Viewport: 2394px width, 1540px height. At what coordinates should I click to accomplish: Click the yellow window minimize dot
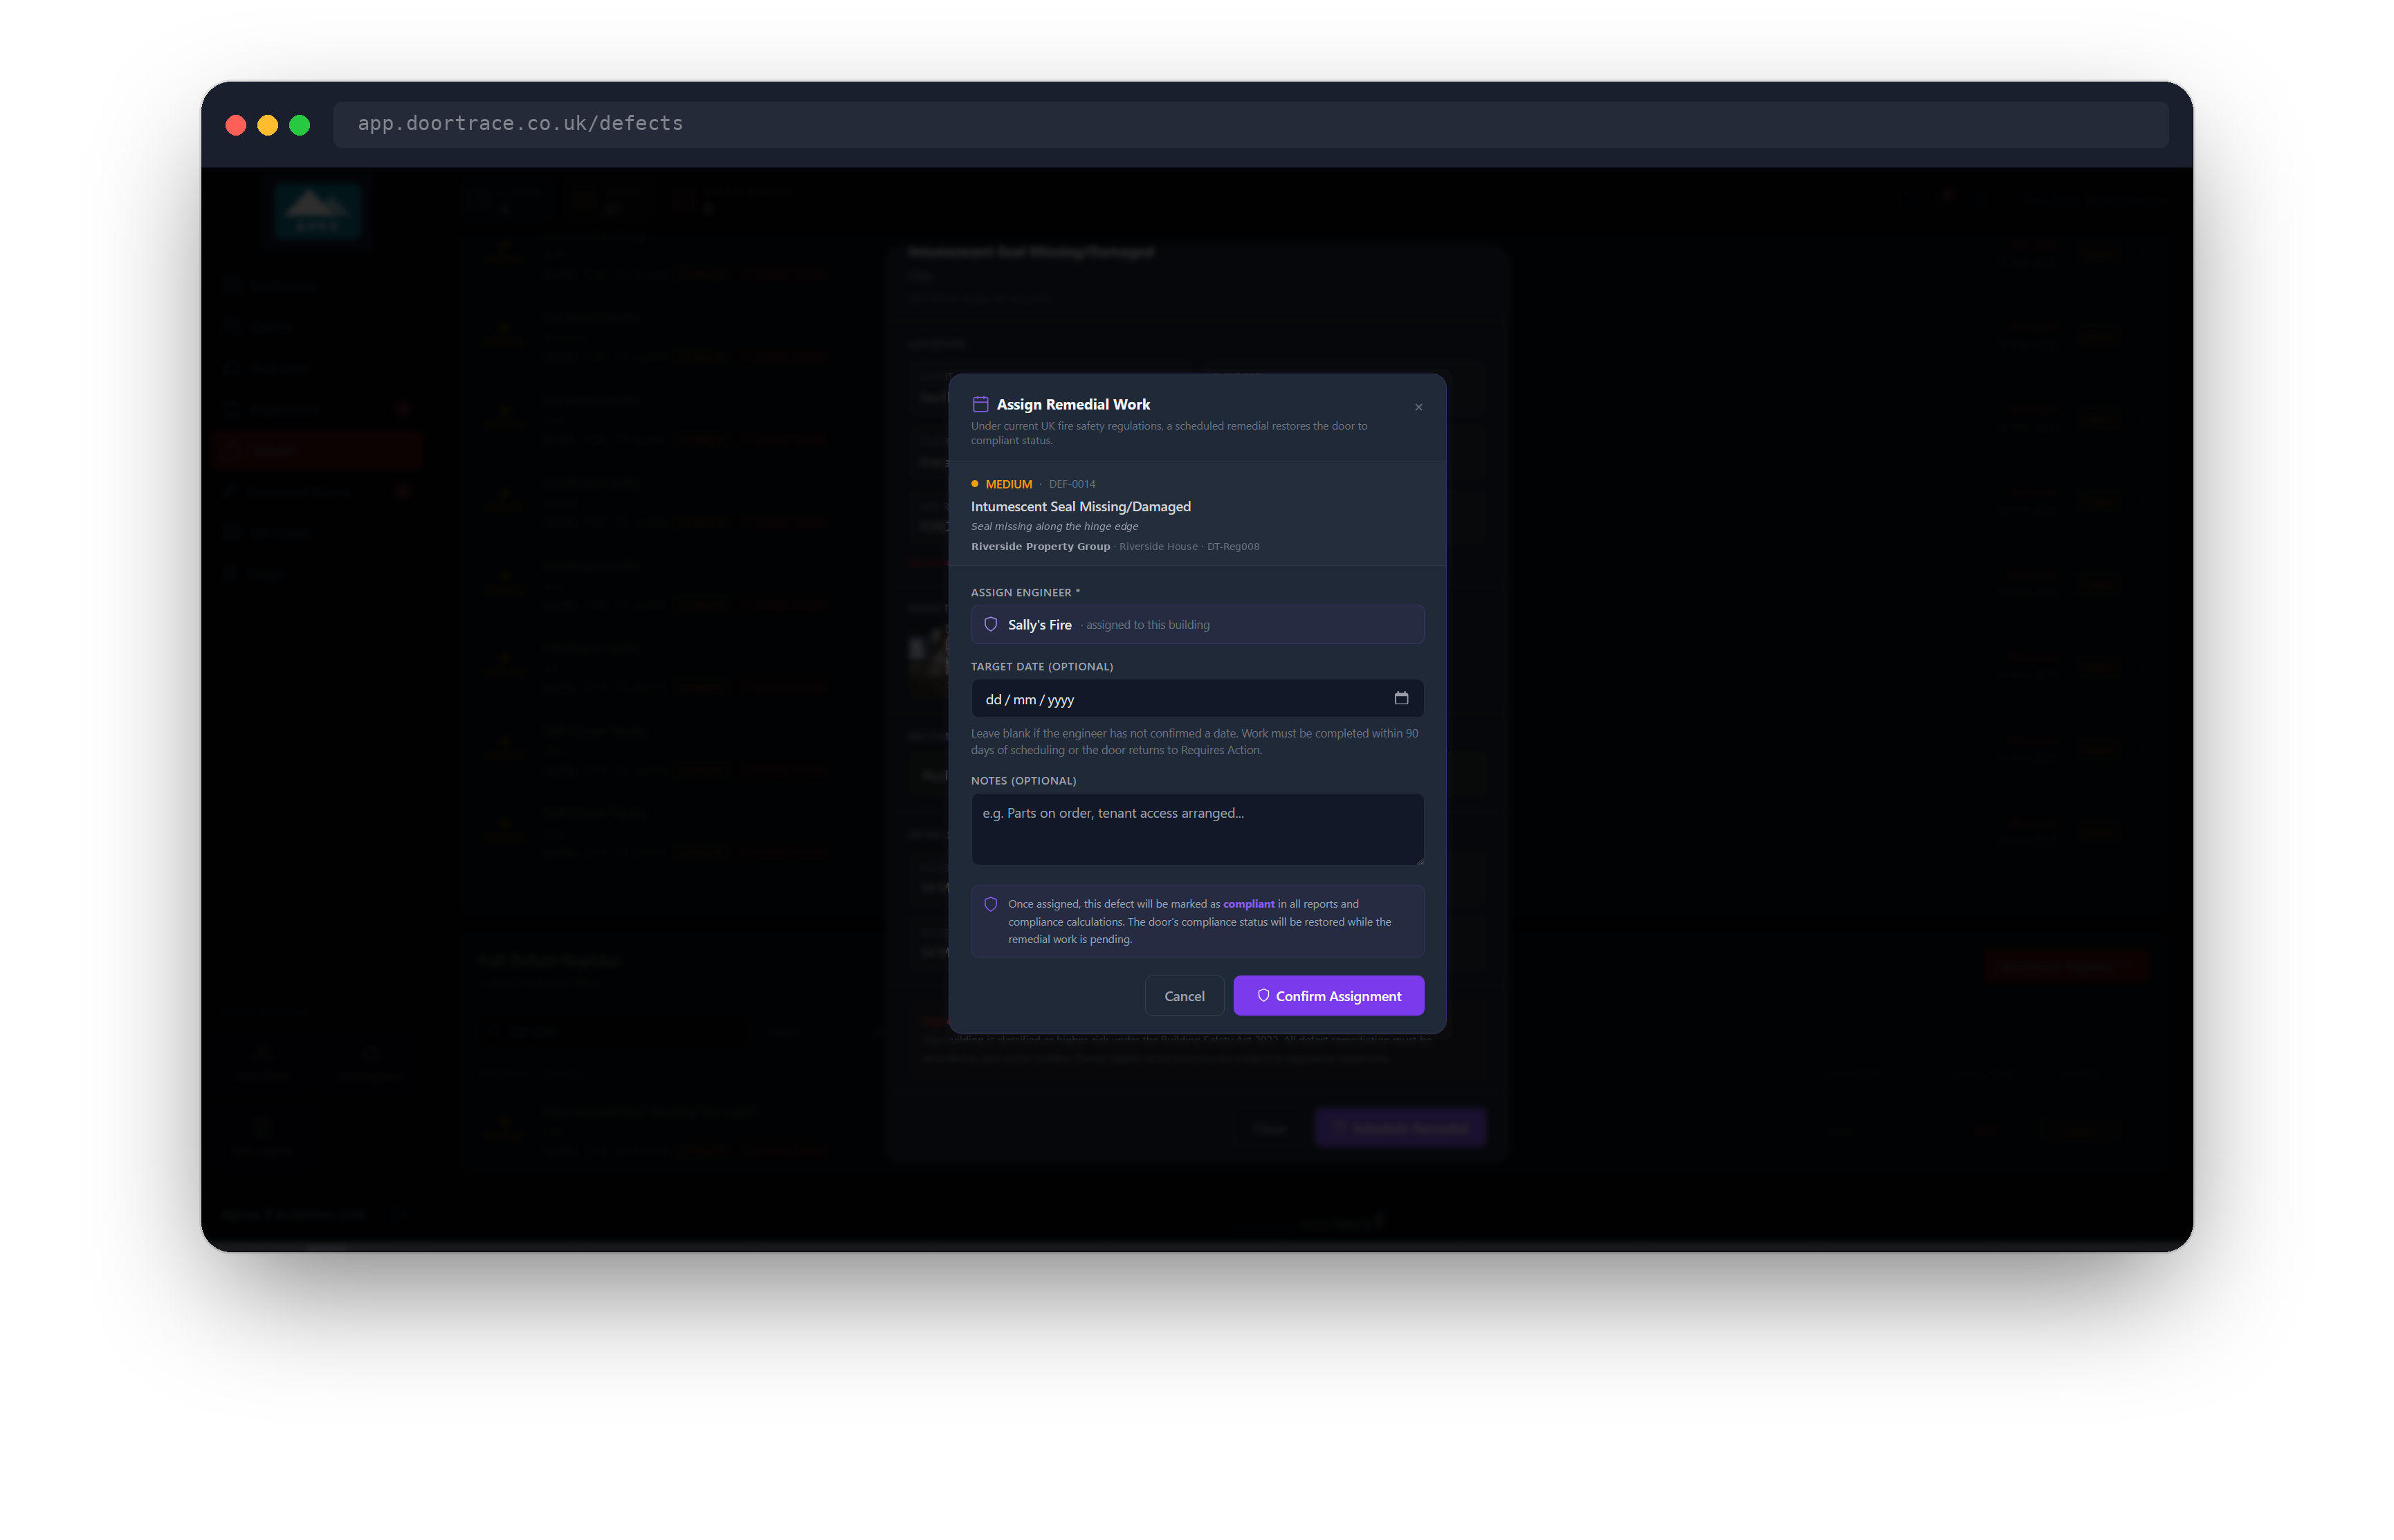tap(268, 125)
